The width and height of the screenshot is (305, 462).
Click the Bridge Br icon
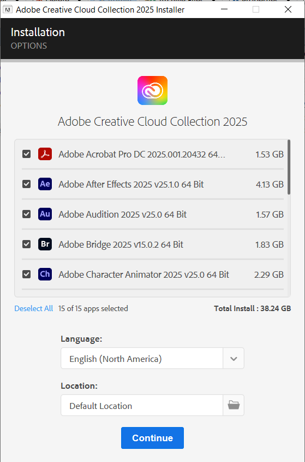tap(45, 244)
